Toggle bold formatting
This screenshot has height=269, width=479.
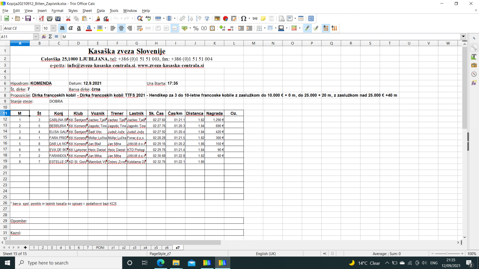(62, 28)
